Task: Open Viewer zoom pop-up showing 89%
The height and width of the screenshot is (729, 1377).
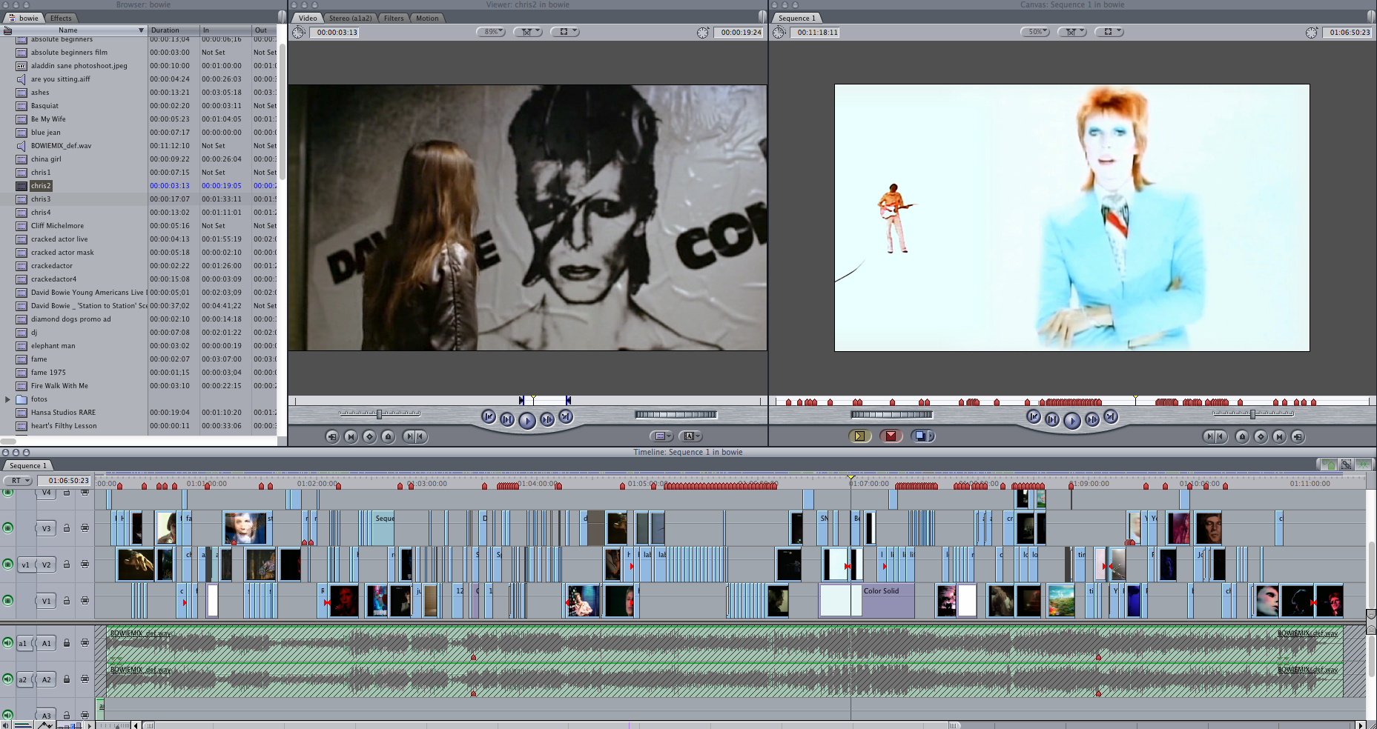Action: 491,32
